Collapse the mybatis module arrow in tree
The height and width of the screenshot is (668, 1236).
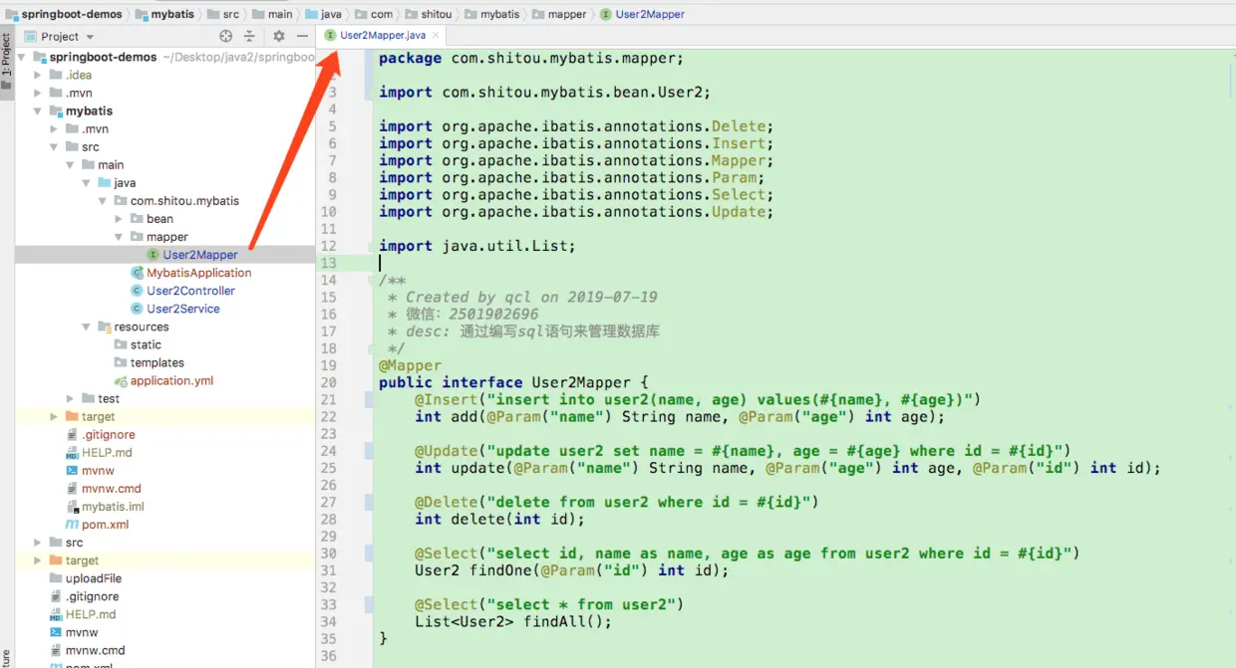pyautogui.click(x=38, y=111)
